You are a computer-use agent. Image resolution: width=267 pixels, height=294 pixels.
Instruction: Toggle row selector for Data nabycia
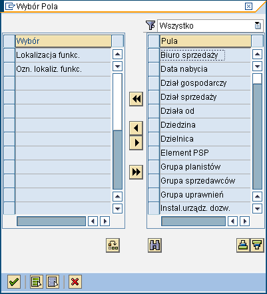(x=154, y=69)
